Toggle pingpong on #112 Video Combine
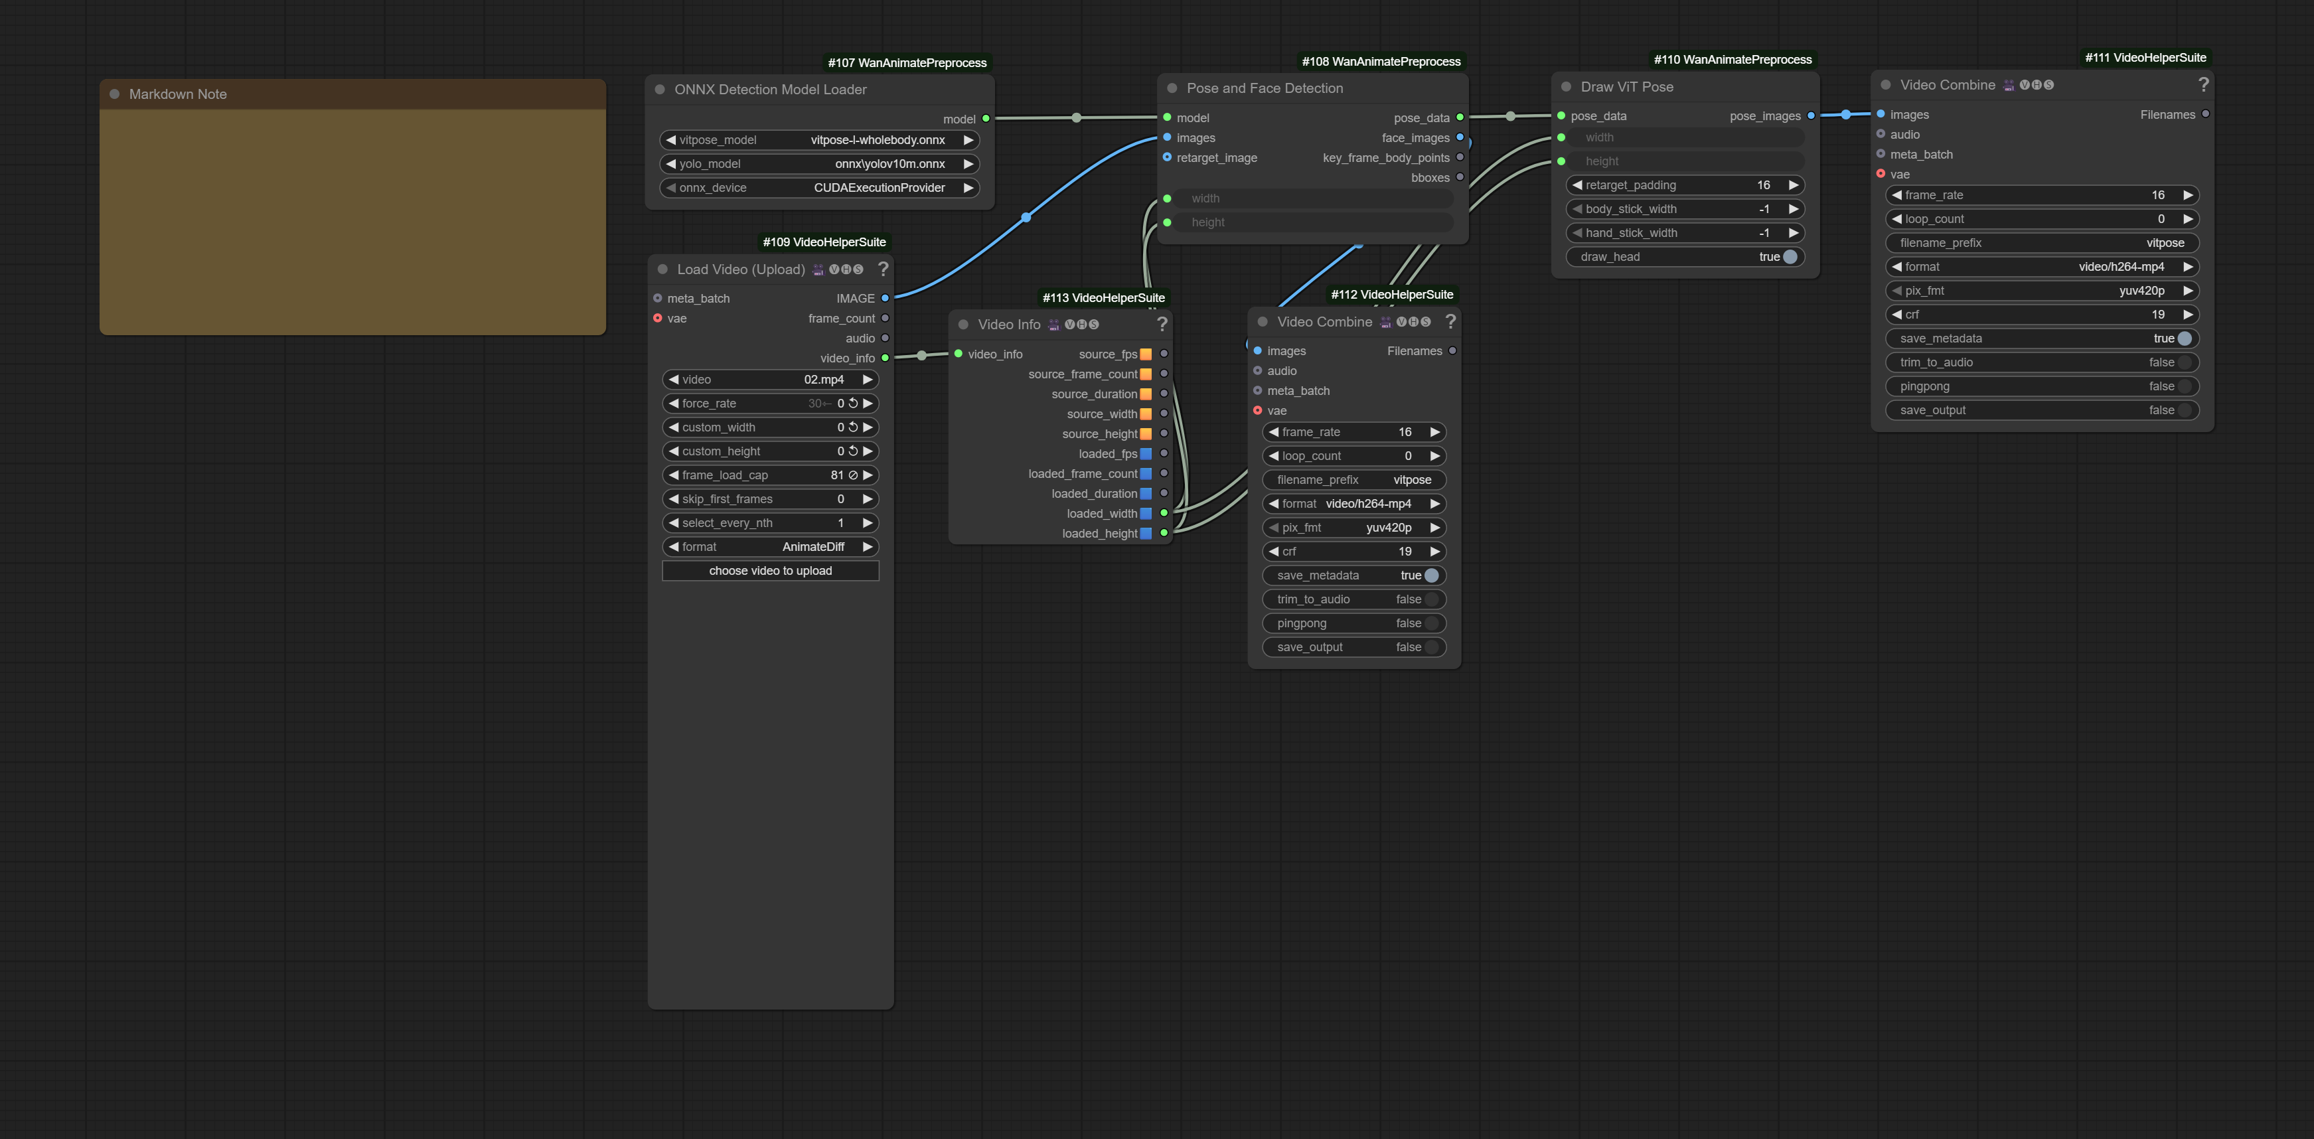The image size is (2314, 1139). 1353,623
